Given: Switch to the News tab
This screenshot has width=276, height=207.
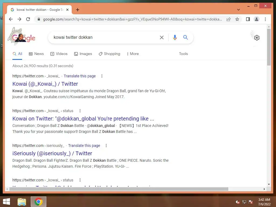Looking at the screenshot, I should [36, 54].
